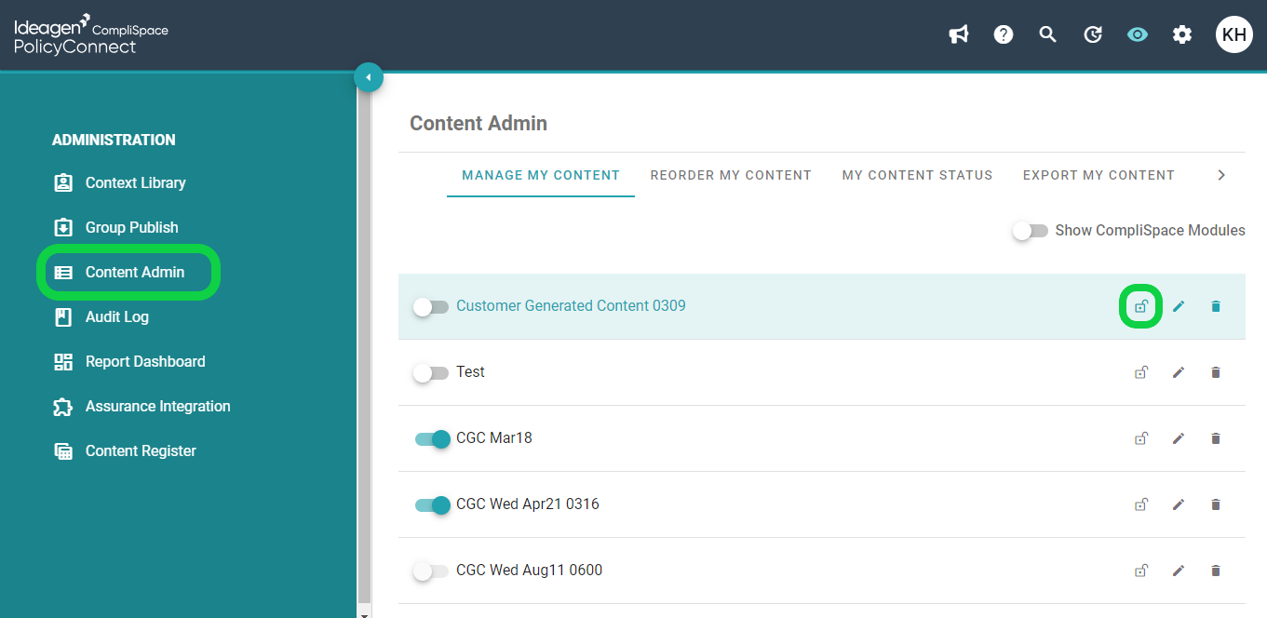1267x618 pixels.
Task: Open the announcements megaphone icon
Action: click(x=959, y=34)
